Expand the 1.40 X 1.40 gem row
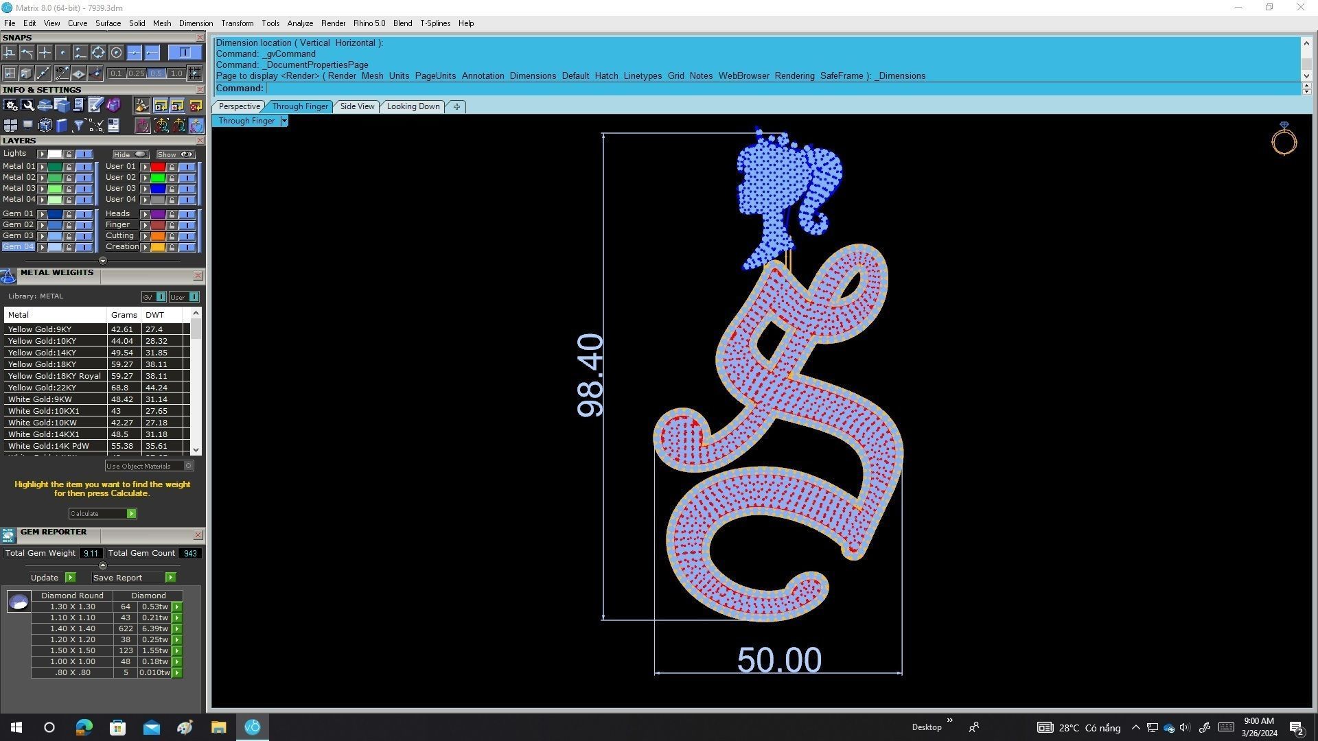This screenshot has width=1318, height=741. 177,629
